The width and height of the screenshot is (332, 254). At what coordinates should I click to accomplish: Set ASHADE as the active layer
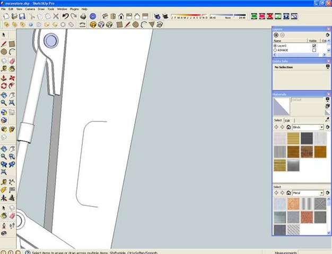pyautogui.click(x=275, y=50)
